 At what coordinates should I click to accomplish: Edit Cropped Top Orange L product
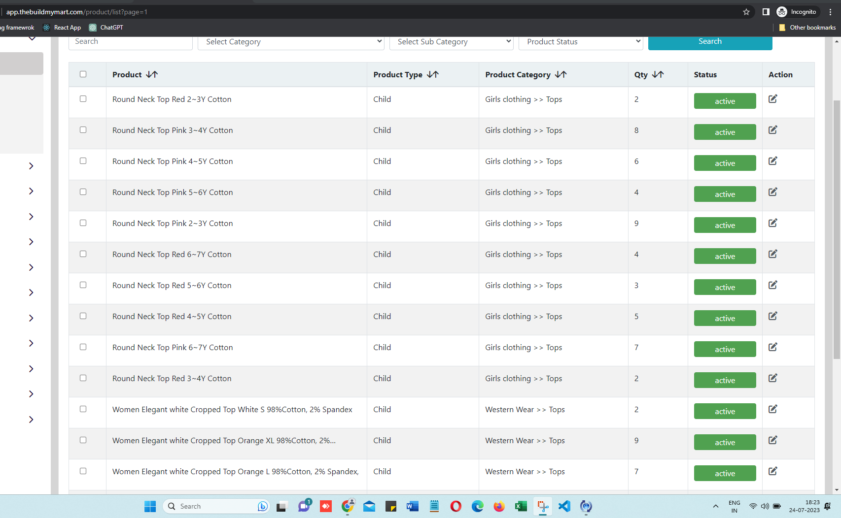[x=772, y=471]
